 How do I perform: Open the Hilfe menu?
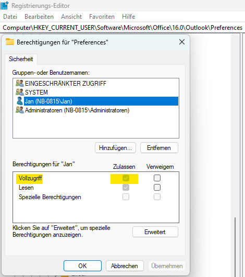coord(128,17)
